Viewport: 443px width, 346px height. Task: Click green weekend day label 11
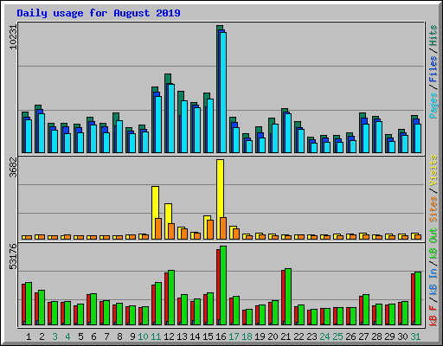(x=156, y=336)
